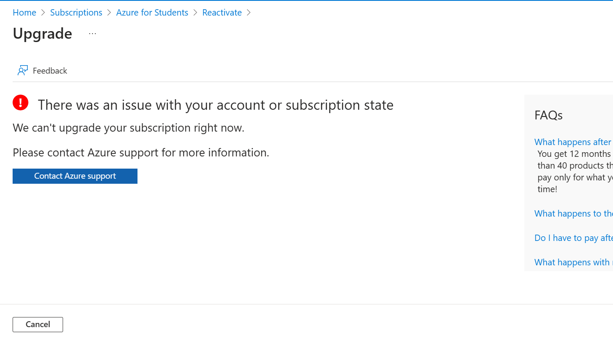This screenshot has width=613, height=341.
Task: Click chevron after Azure for Students breadcrumb
Action: (x=195, y=13)
